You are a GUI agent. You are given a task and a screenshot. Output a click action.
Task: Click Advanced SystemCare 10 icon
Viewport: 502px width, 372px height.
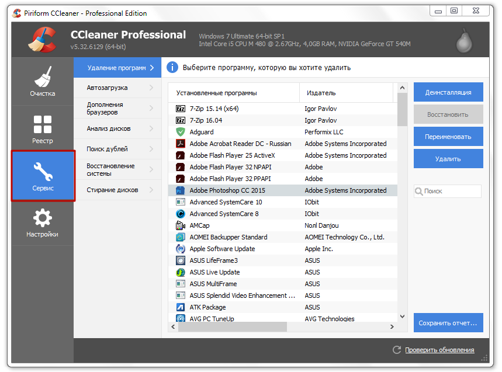click(181, 202)
